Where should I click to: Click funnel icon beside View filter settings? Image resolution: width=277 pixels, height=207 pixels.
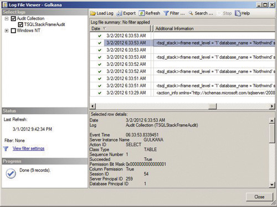pyautogui.click(x=6, y=148)
